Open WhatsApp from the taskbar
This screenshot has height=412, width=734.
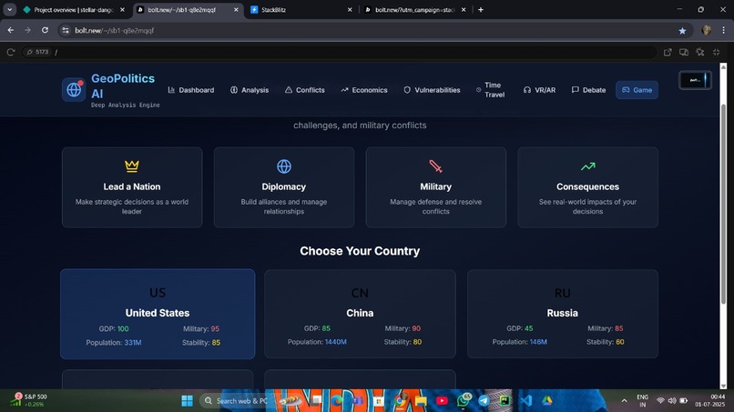(464, 401)
